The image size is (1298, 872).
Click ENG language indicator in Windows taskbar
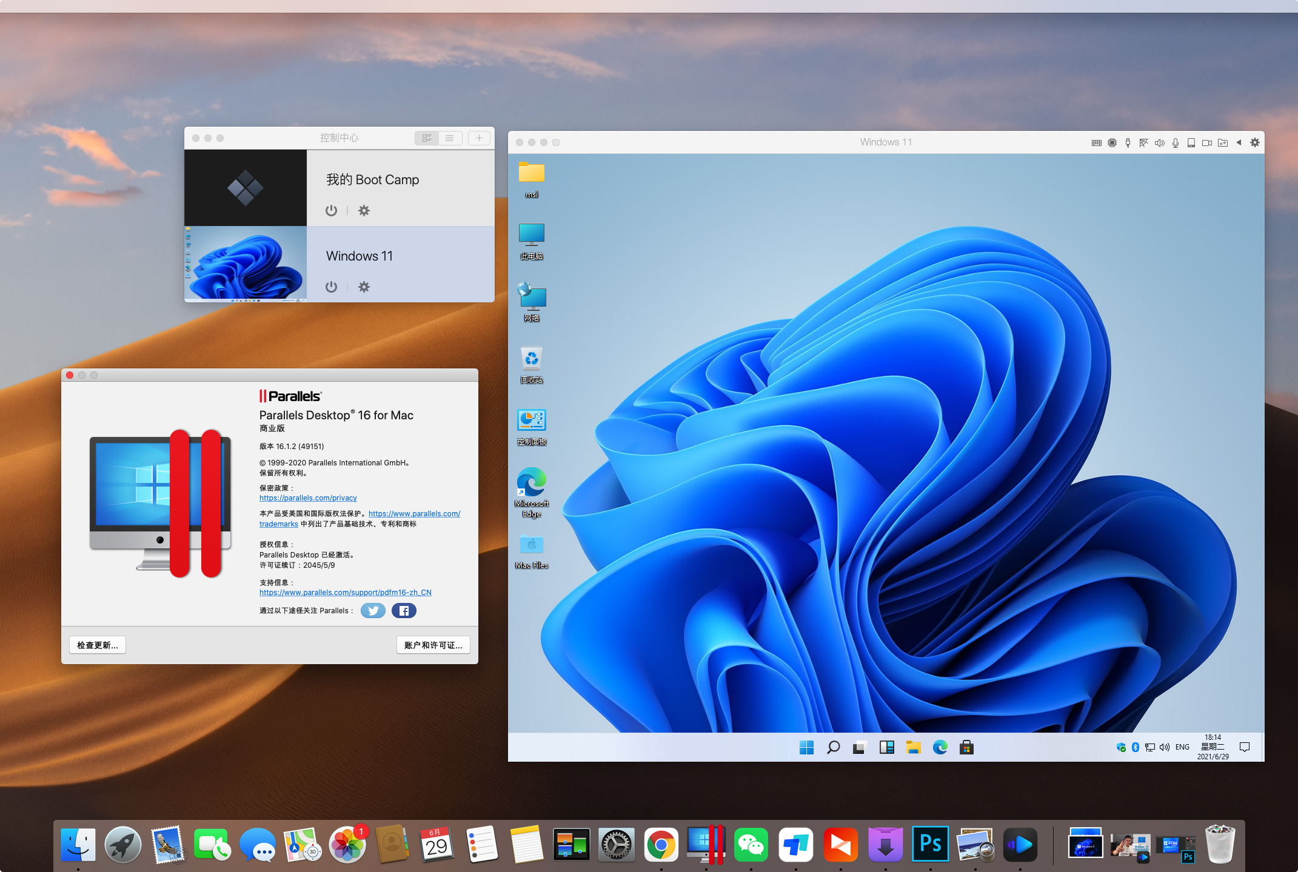click(x=1182, y=748)
